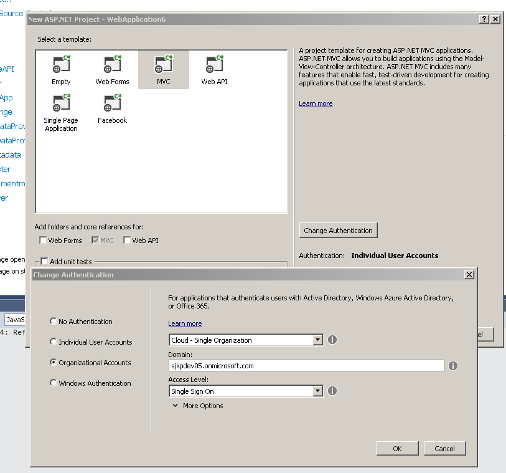The width and height of the screenshot is (506, 473).
Task: Click the Change Authentication button
Action: [x=338, y=231]
